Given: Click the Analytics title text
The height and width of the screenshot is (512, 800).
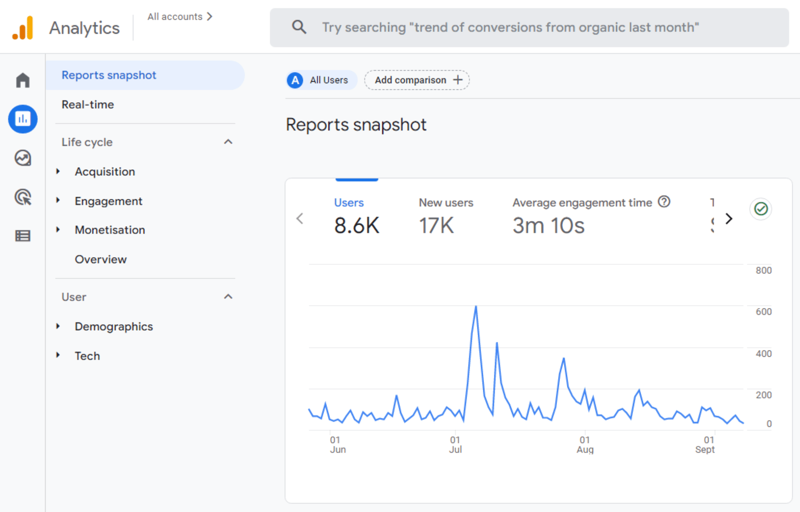Looking at the screenshot, I should (84, 28).
